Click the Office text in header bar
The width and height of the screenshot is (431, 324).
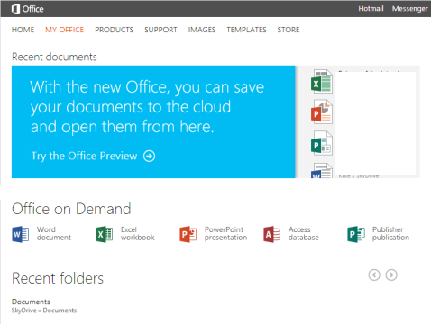(33, 9)
